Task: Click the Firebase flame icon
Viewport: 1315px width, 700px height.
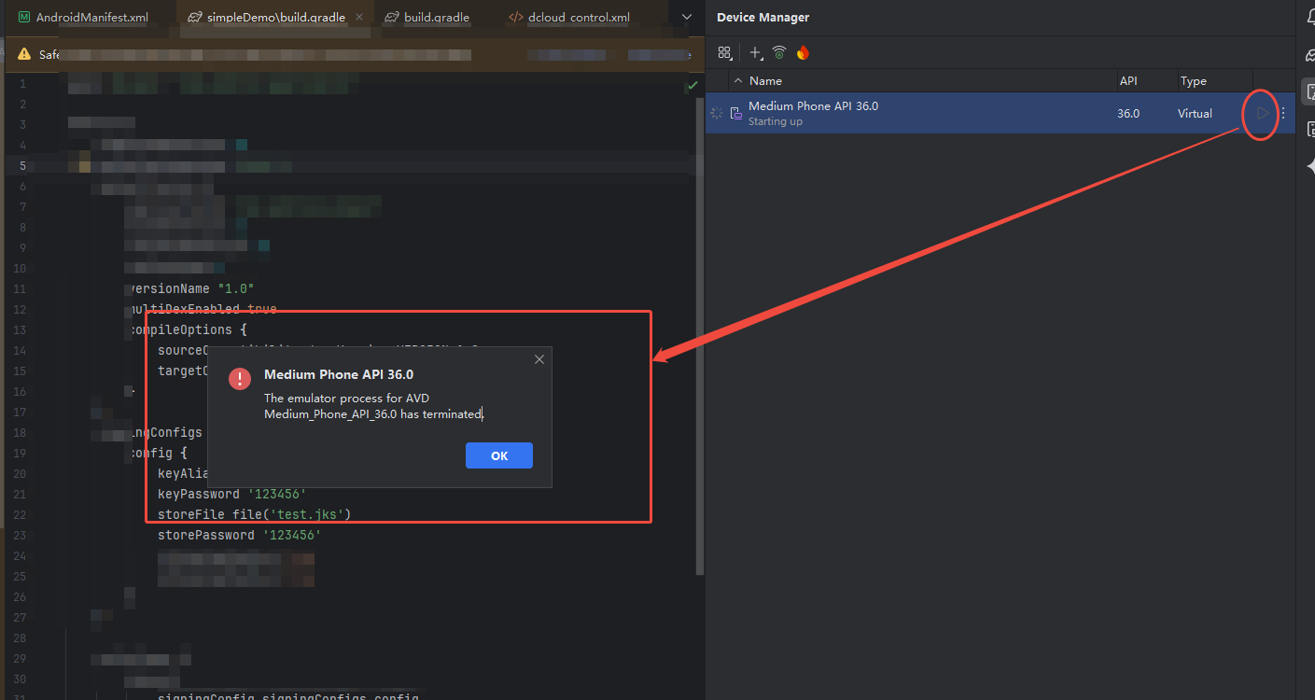Action: [803, 53]
